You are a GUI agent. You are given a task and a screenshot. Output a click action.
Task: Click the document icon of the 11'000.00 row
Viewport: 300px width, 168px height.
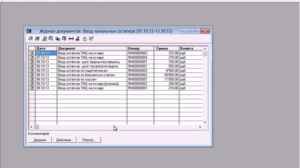point(32,79)
